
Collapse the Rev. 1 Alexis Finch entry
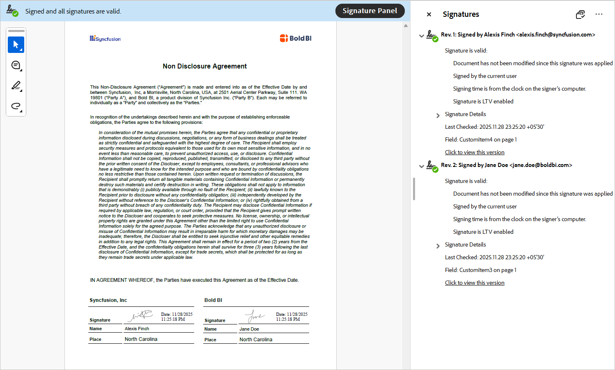(421, 35)
